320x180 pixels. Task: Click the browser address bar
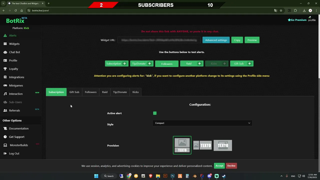tap(150, 10)
